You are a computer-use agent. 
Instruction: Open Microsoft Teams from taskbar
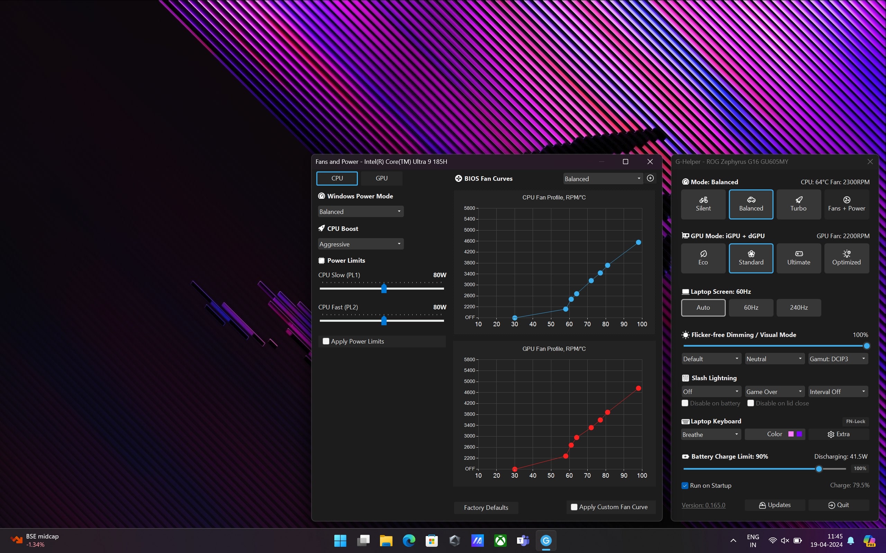coord(523,541)
